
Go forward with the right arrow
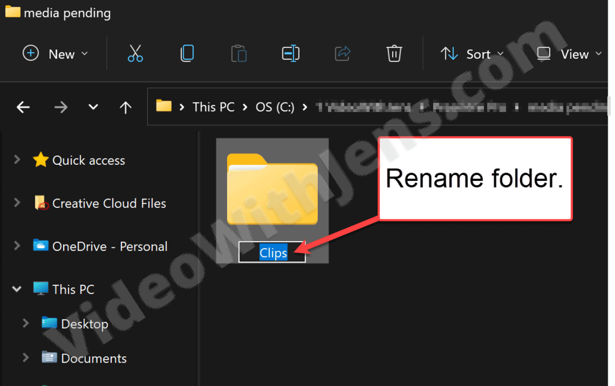click(x=61, y=107)
